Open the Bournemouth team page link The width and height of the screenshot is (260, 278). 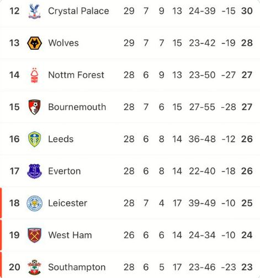(x=77, y=107)
